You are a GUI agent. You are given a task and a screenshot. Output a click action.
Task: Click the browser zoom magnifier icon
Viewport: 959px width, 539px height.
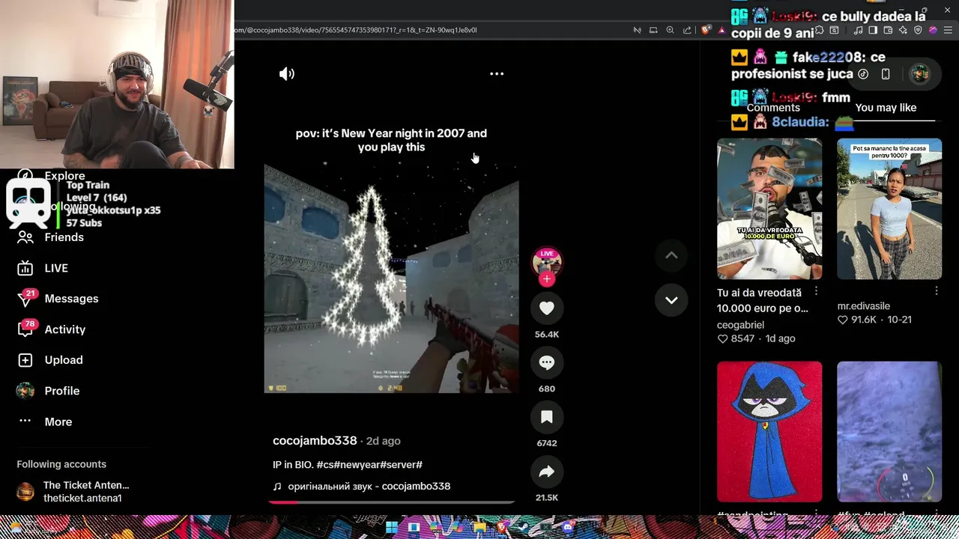(x=670, y=30)
